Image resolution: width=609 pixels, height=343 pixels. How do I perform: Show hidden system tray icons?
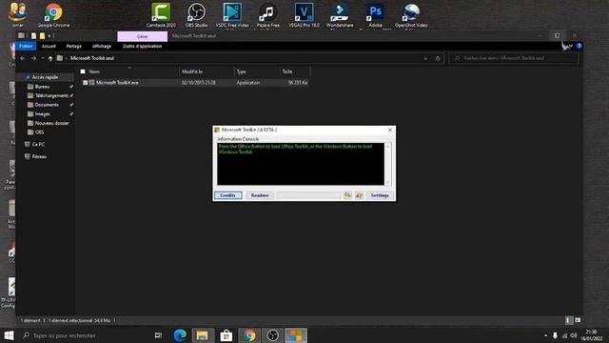coord(545,335)
